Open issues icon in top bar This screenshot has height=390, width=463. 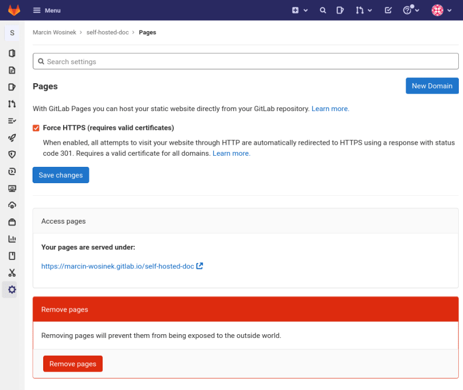[340, 11]
